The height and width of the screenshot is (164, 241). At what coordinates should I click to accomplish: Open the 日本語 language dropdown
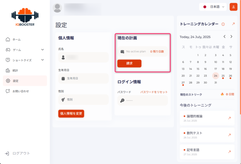pyautogui.click(x=213, y=7)
